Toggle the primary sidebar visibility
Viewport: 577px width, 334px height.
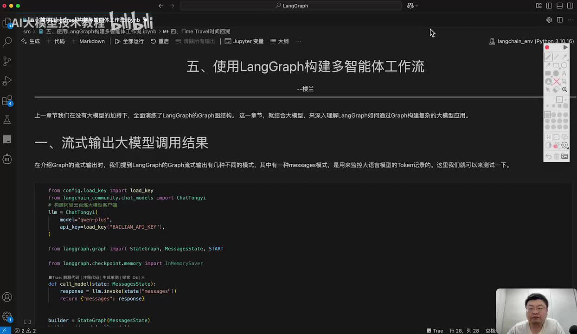tap(549, 6)
